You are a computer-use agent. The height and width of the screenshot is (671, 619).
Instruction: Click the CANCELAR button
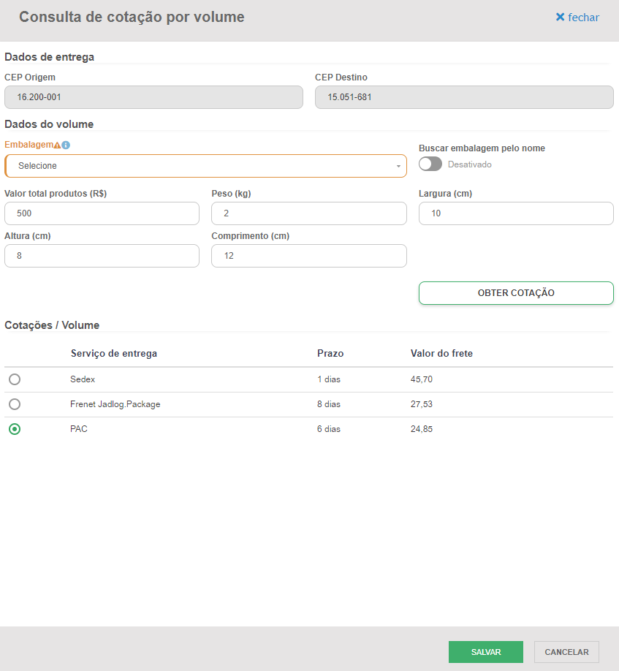pos(566,652)
